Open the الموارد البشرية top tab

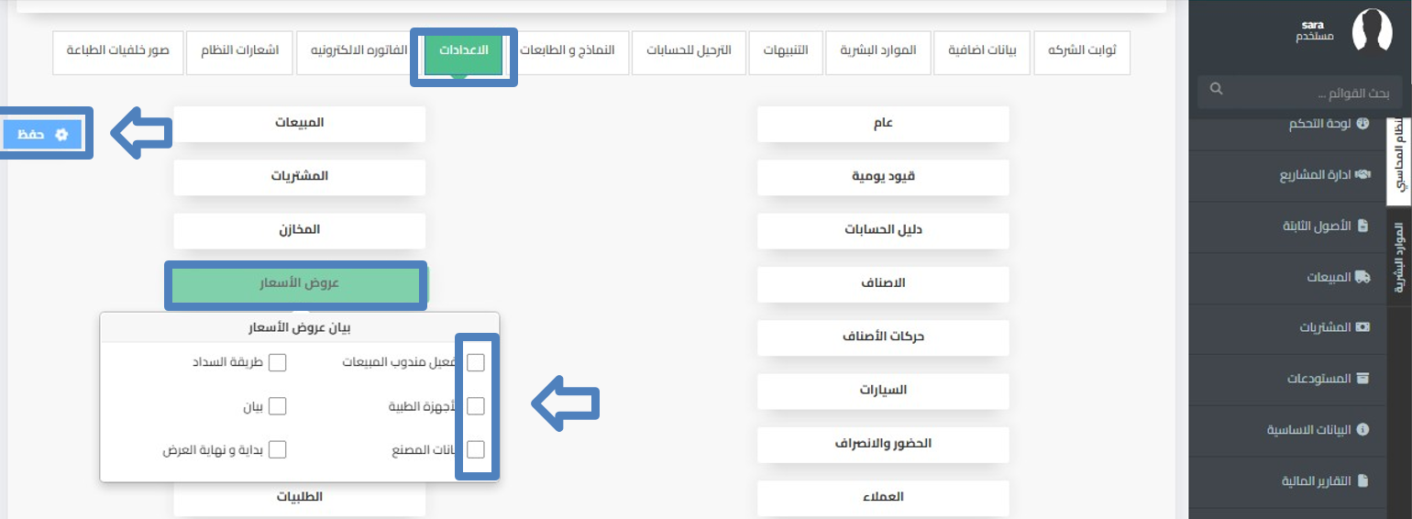(878, 53)
